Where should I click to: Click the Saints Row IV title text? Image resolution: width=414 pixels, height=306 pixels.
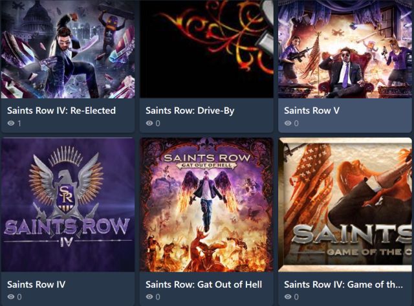(36, 285)
